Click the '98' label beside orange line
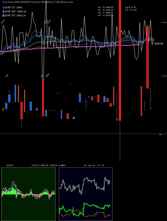The height and width of the screenshot is (221, 167). [160, 135]
